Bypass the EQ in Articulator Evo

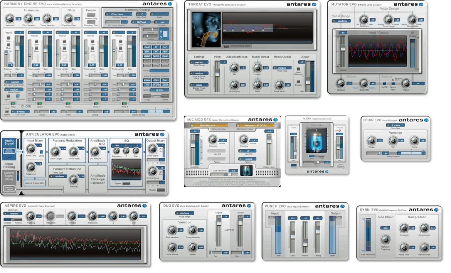coord(126,183)
